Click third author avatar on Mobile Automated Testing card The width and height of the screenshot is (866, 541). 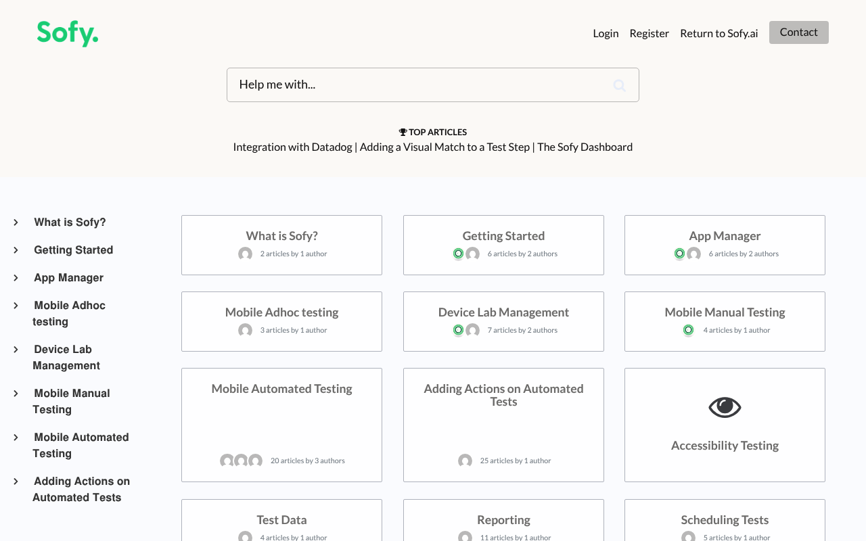click(x=255, y=461)
